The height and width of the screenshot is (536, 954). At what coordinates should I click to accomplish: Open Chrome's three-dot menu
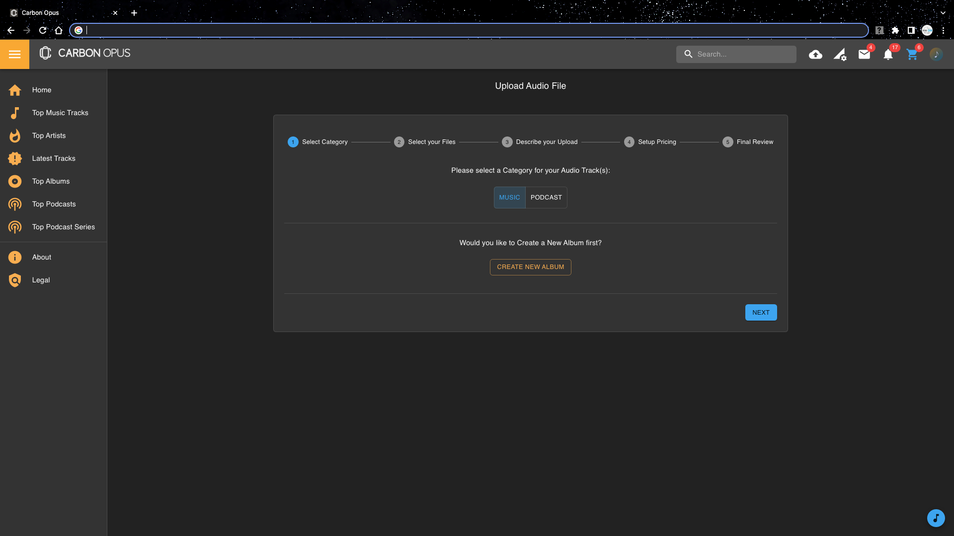[x=943, y=30]
